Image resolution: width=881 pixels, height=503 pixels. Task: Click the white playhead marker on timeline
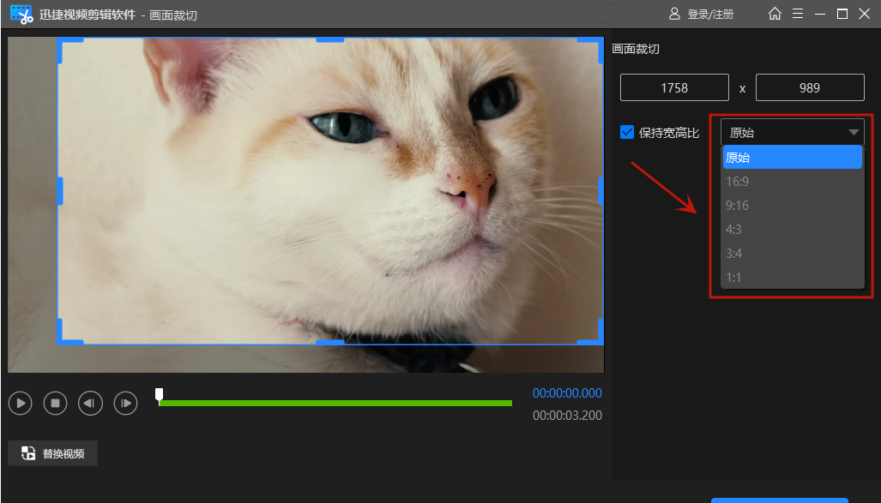159,395
